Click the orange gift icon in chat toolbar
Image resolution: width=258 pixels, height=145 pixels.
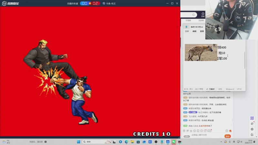(x=230, y=131)
